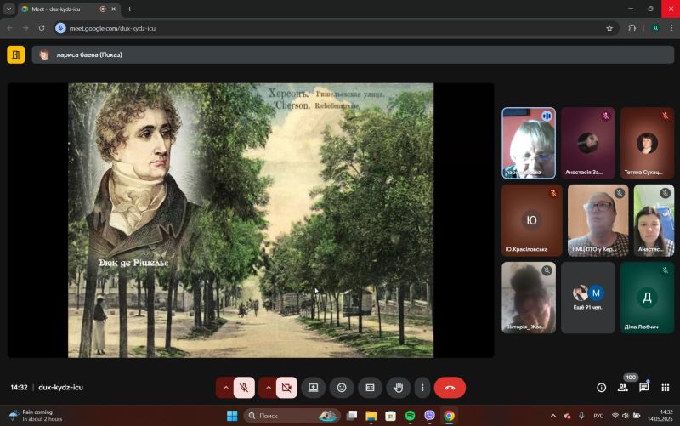This screenshot has width=680, height=426.
Task: Show hidden system tray icons
Action: [x=553, y=416]
